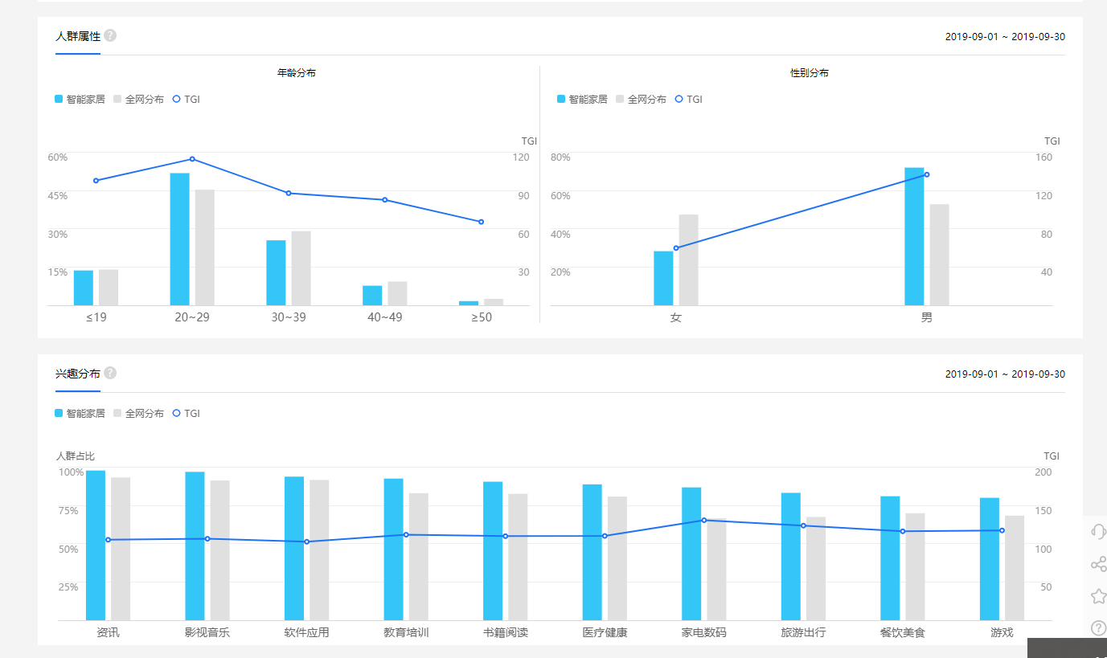Click the blue 旅游出行 interest bar
This screenshot has width=1107, height=658.
point(791,557)
